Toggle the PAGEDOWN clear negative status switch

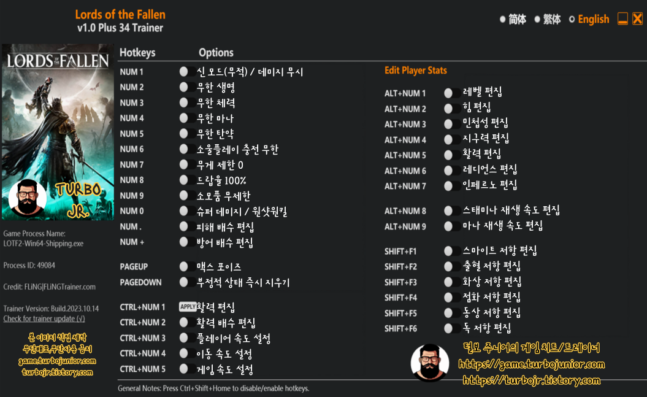[x=187, y=282]
